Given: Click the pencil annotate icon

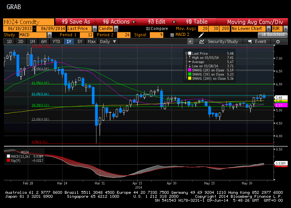Looking at the screenshot, I should (201, 35).
